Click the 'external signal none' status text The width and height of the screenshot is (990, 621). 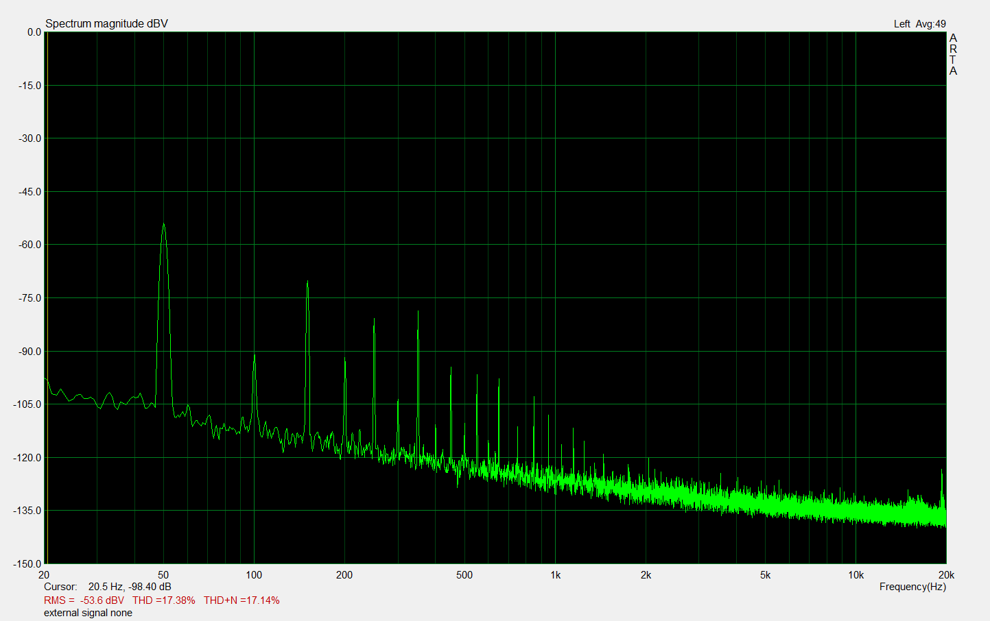88,613
